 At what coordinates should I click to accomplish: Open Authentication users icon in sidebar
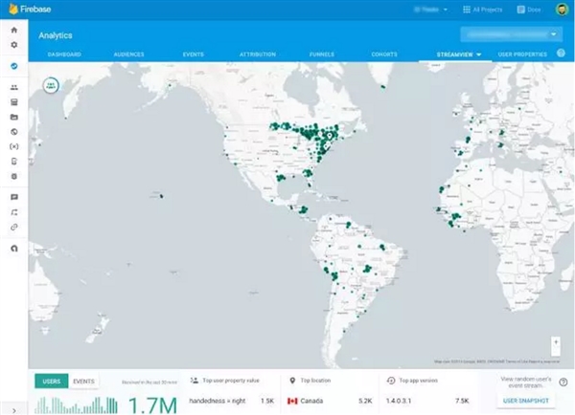pos(13,88)
